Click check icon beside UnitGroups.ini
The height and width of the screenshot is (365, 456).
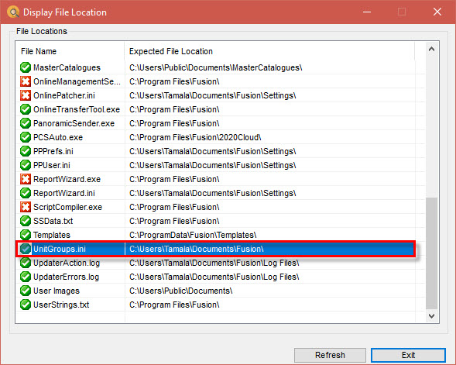(x=26, y=249)
